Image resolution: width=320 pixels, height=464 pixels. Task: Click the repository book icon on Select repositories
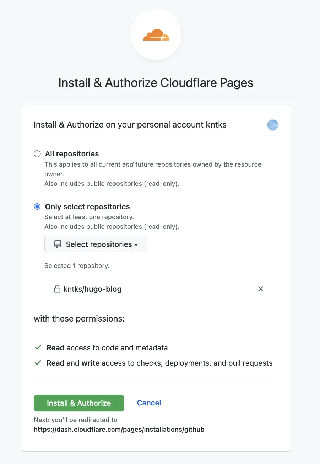click(x=57, y=244)
